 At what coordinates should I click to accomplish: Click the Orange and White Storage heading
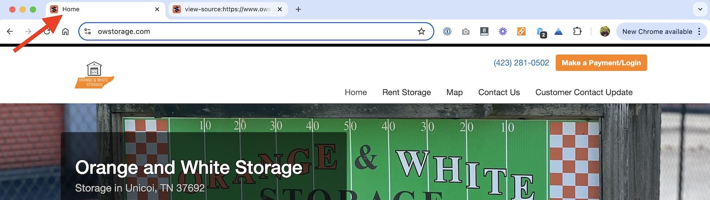click(x=189, y=168)
